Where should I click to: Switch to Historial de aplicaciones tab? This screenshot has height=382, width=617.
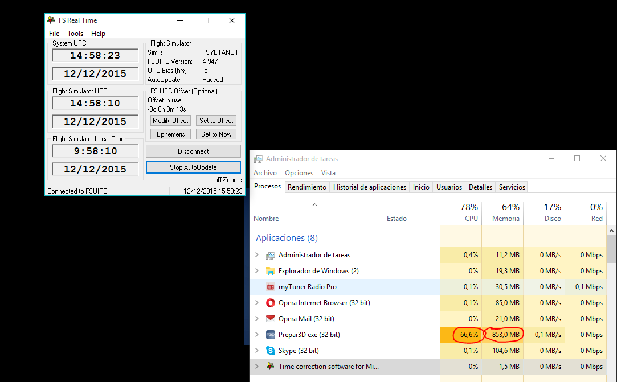(x=370, y=187)
